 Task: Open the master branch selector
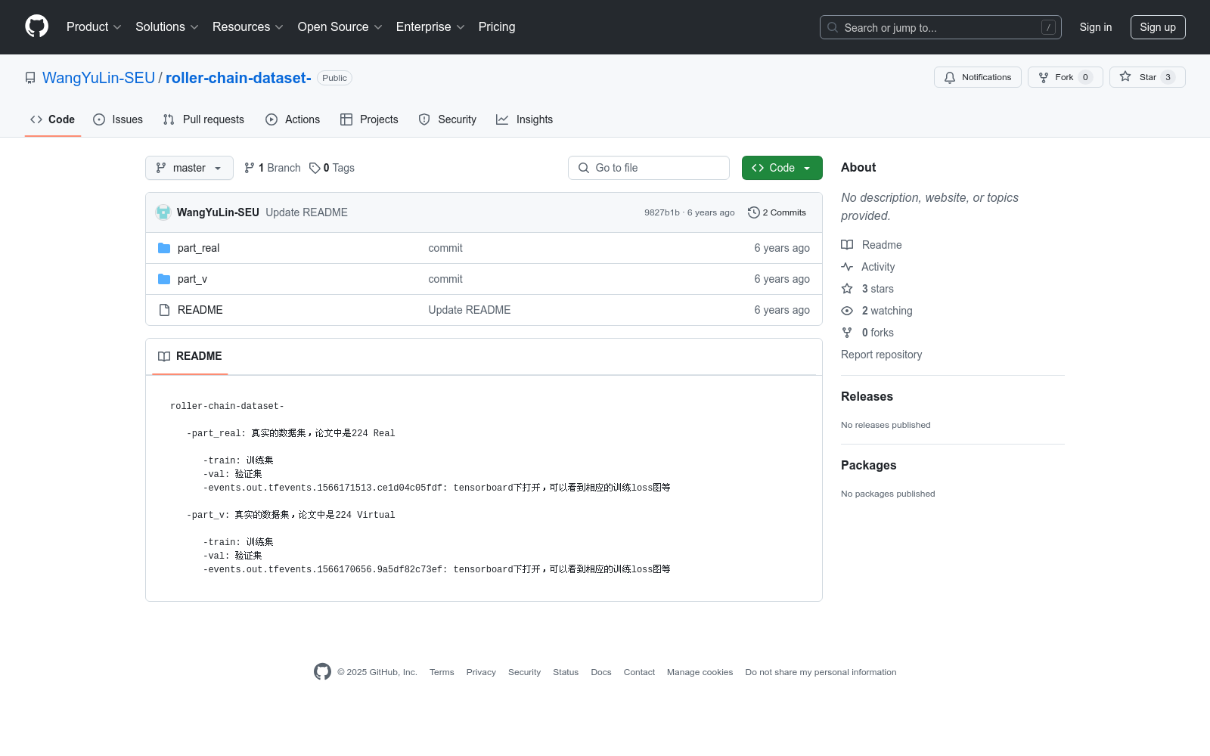tap(189, 168)
